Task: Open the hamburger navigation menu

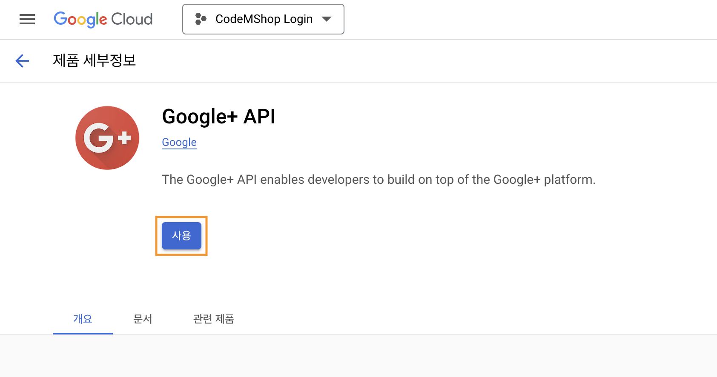Action: [27, 19]
